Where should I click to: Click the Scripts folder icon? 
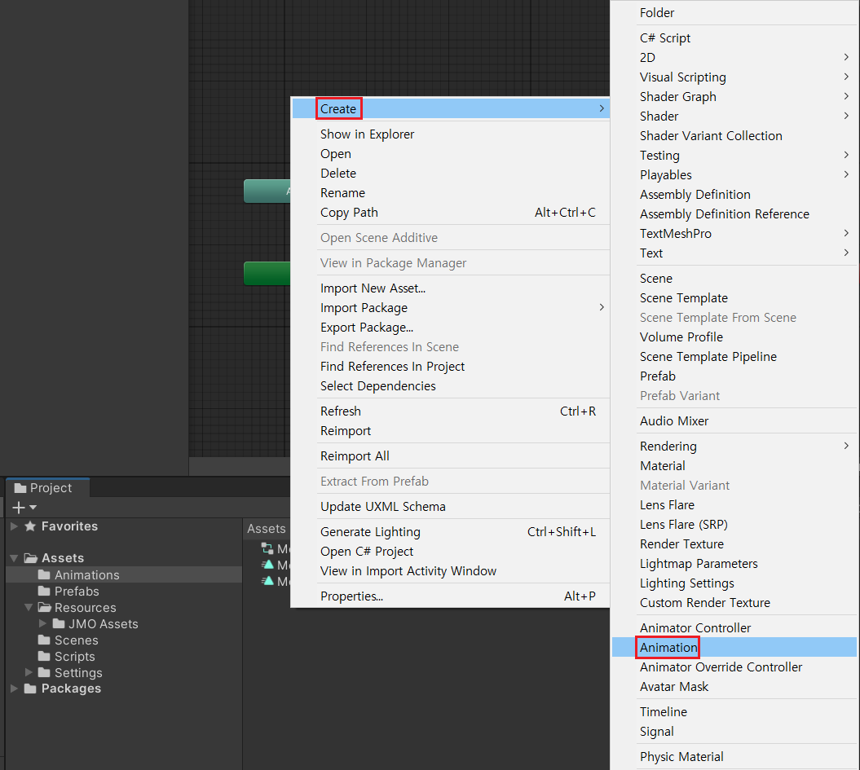(44, 657)
